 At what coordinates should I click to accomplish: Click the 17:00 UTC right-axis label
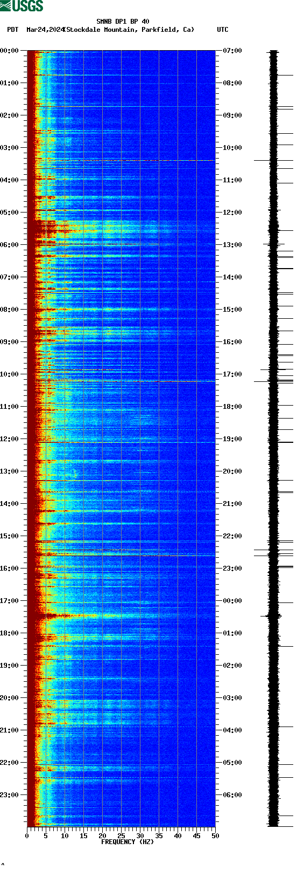coord(232,374)
